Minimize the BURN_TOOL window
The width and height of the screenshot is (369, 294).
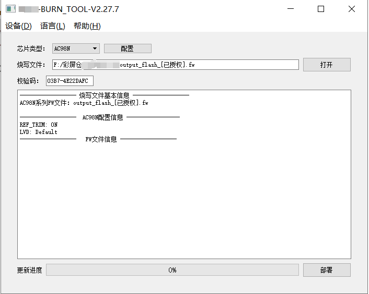click(291, 9)
